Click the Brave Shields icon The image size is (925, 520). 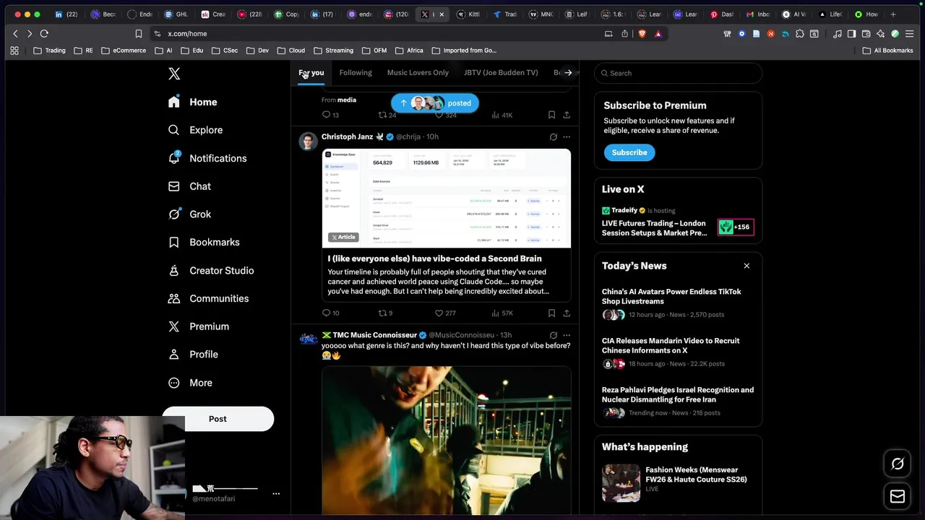pyautogui.click(x=642, y=33)
